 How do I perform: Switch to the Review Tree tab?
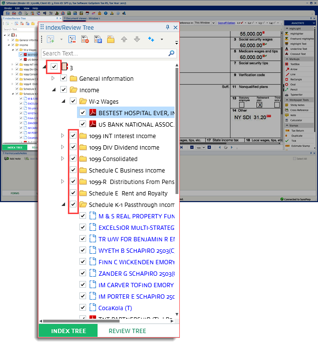[x=127, y=331]
